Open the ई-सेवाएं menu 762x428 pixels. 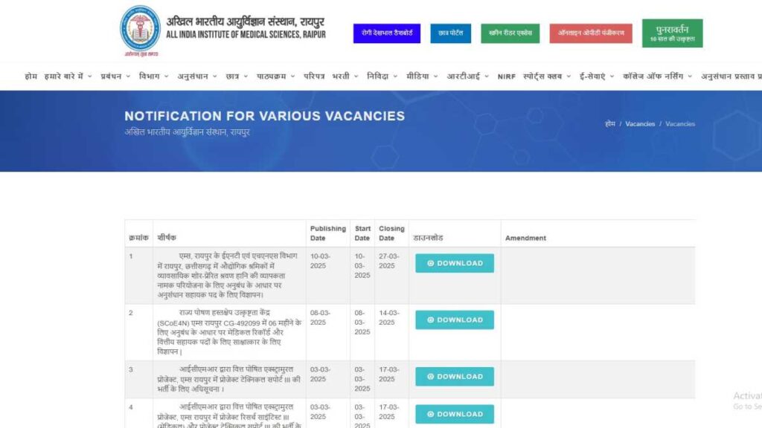(x=596, y=77)
